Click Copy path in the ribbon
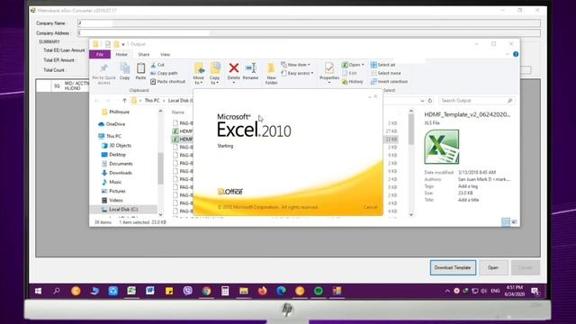Image resolution: width=576 pixels, height=324 pixels. [164, 73]
